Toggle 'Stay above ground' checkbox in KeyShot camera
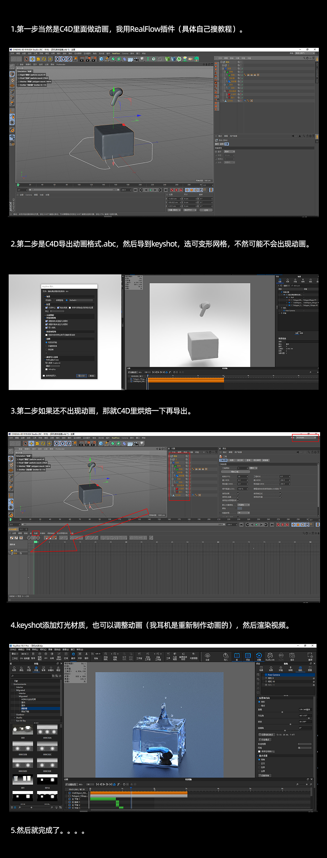This screenshot has height=858, width=327. (259, 752)
